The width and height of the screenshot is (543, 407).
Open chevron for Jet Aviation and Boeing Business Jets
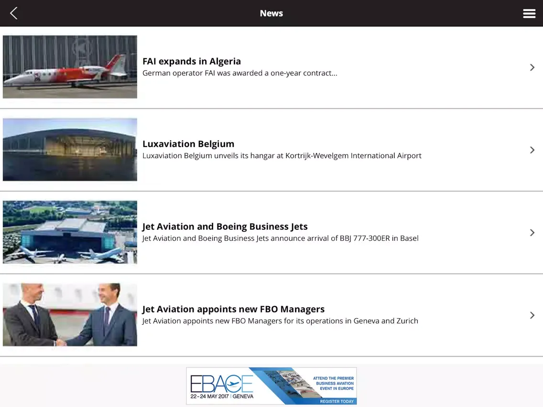point(532,233)
